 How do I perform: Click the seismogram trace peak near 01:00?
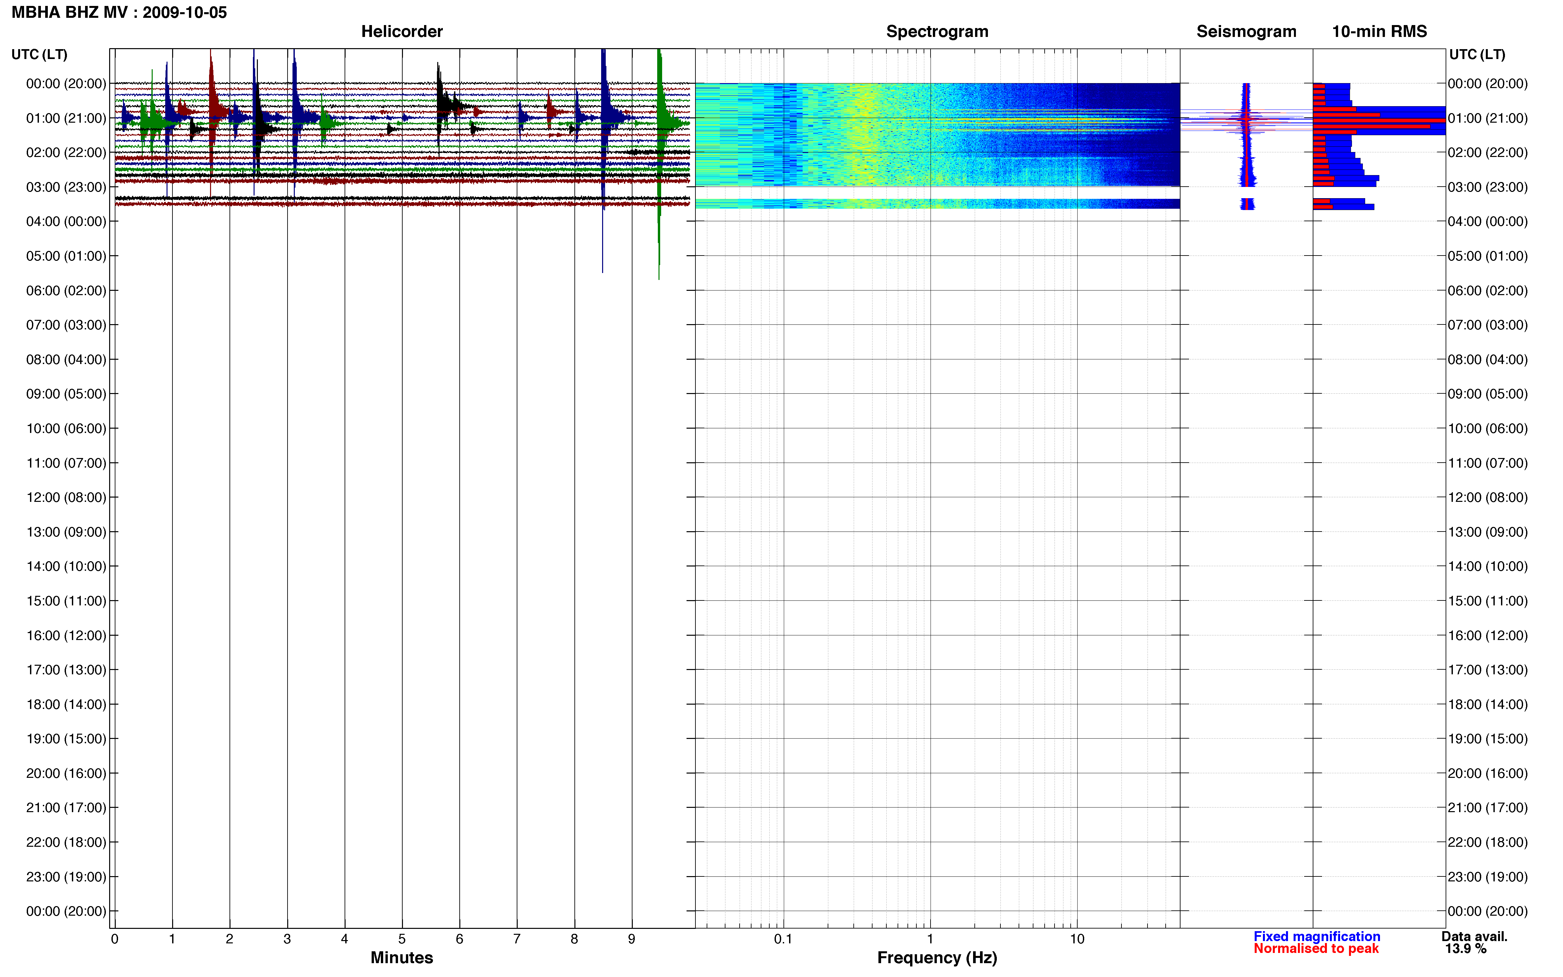point(1246,119)
